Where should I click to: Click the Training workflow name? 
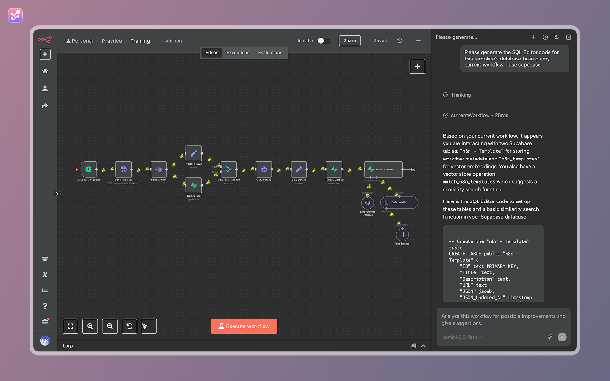click(140, 41)
